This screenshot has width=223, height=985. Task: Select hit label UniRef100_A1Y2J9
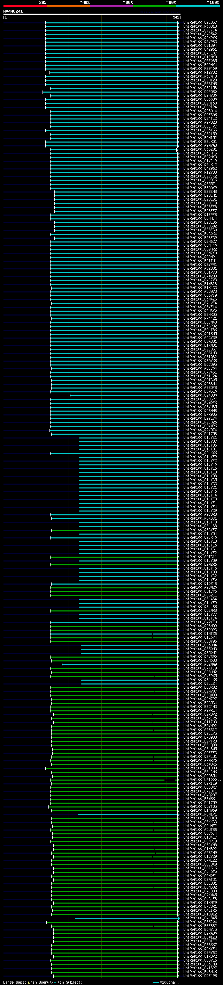[200, 161]
